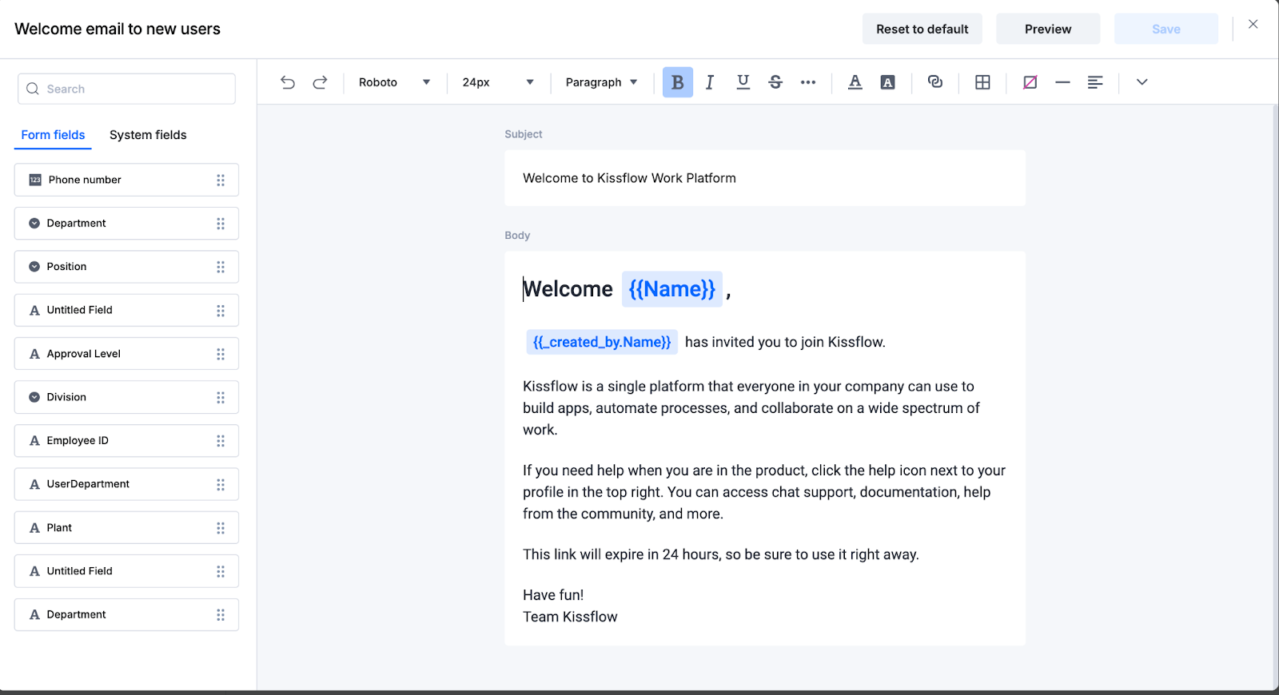Select the Employee ID field
1279x695 pixels.
[x=126, y=441]
